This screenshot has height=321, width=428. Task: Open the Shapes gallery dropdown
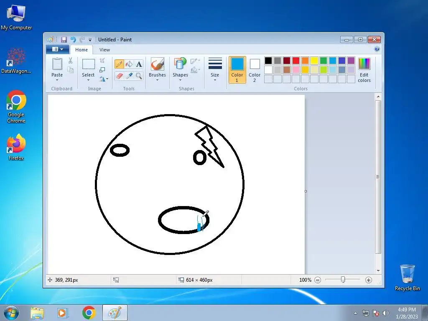click(180, 70)
